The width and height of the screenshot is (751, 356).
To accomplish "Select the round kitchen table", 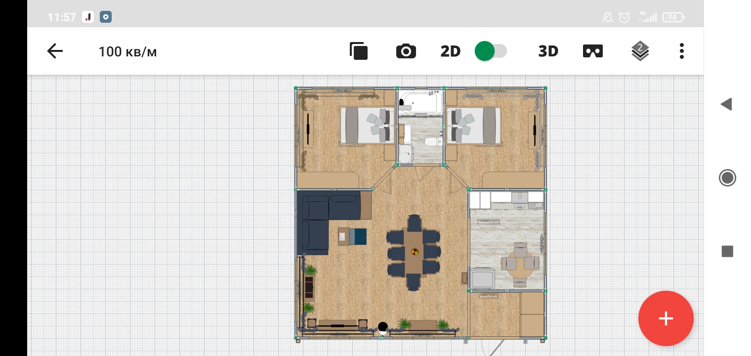I will coord(520,264).
